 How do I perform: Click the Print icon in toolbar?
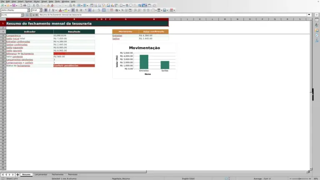point(25,5)
